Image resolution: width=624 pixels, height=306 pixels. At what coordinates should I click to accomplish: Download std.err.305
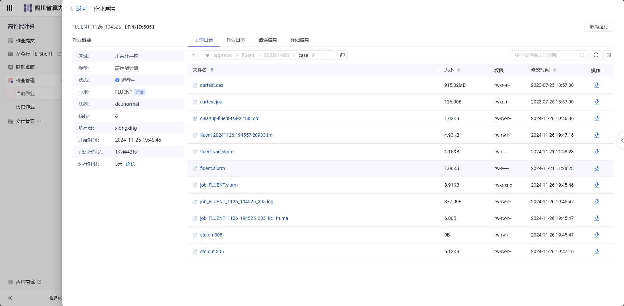tap(597, 235)
